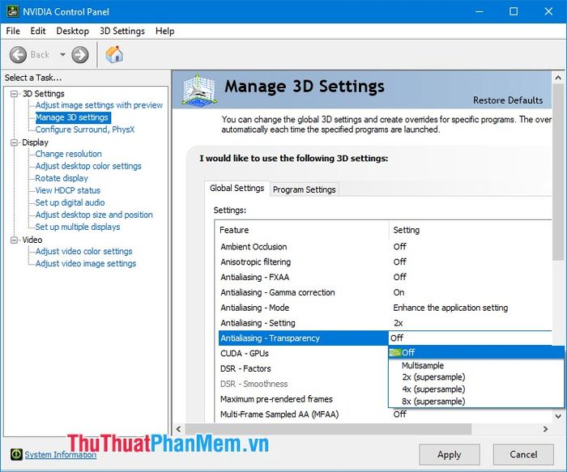The image size is (567, 472).
Task: Switch to the Global Settings tab
Action: pyautogui.click(x=237, y=189)
